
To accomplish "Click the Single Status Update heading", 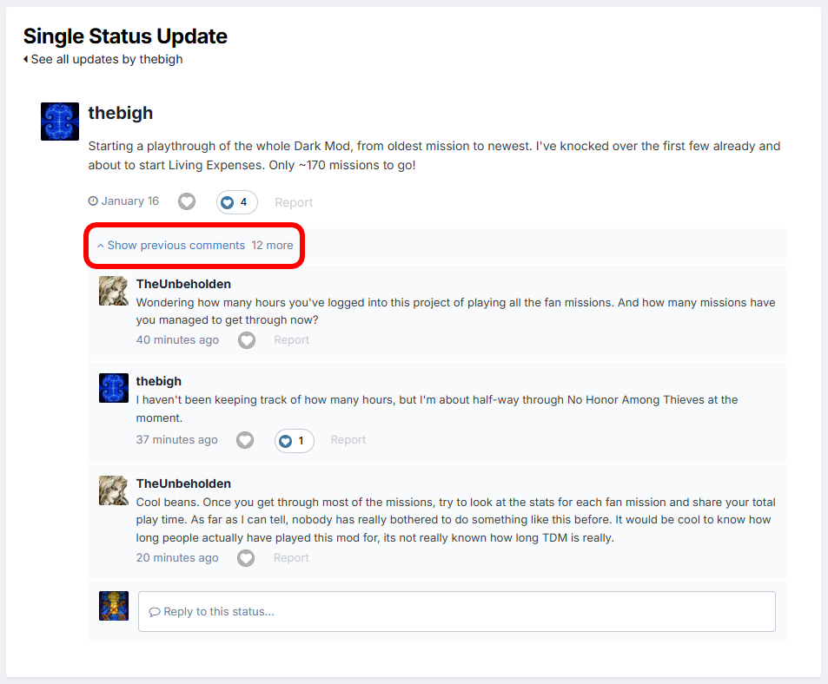I will [125, 36].
